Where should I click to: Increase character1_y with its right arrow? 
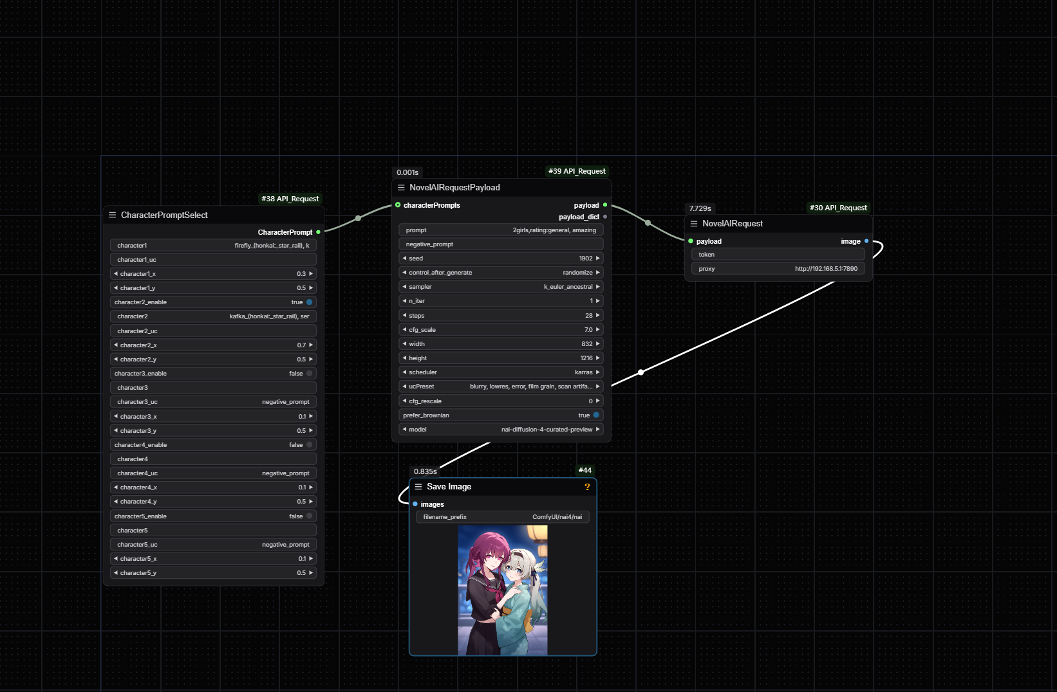[x=311, y=288]
